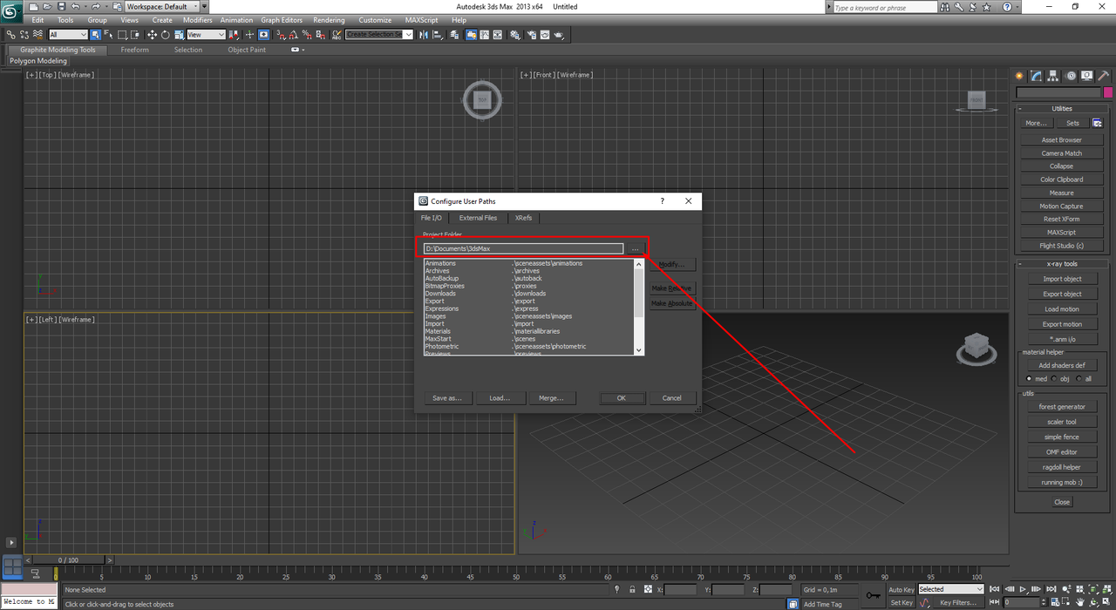Open the Graph Editors menu
The height and width of the screenshot is (610, 1116).
[282, 19]
